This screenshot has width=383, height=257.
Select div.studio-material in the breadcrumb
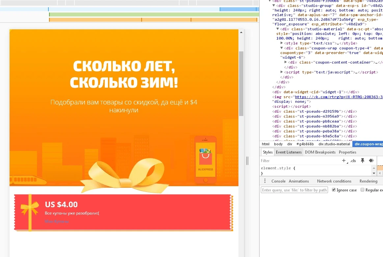pyautogui.click(x=334, y=144)
